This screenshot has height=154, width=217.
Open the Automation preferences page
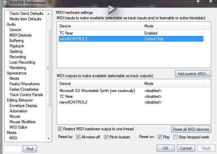[18, 111]
